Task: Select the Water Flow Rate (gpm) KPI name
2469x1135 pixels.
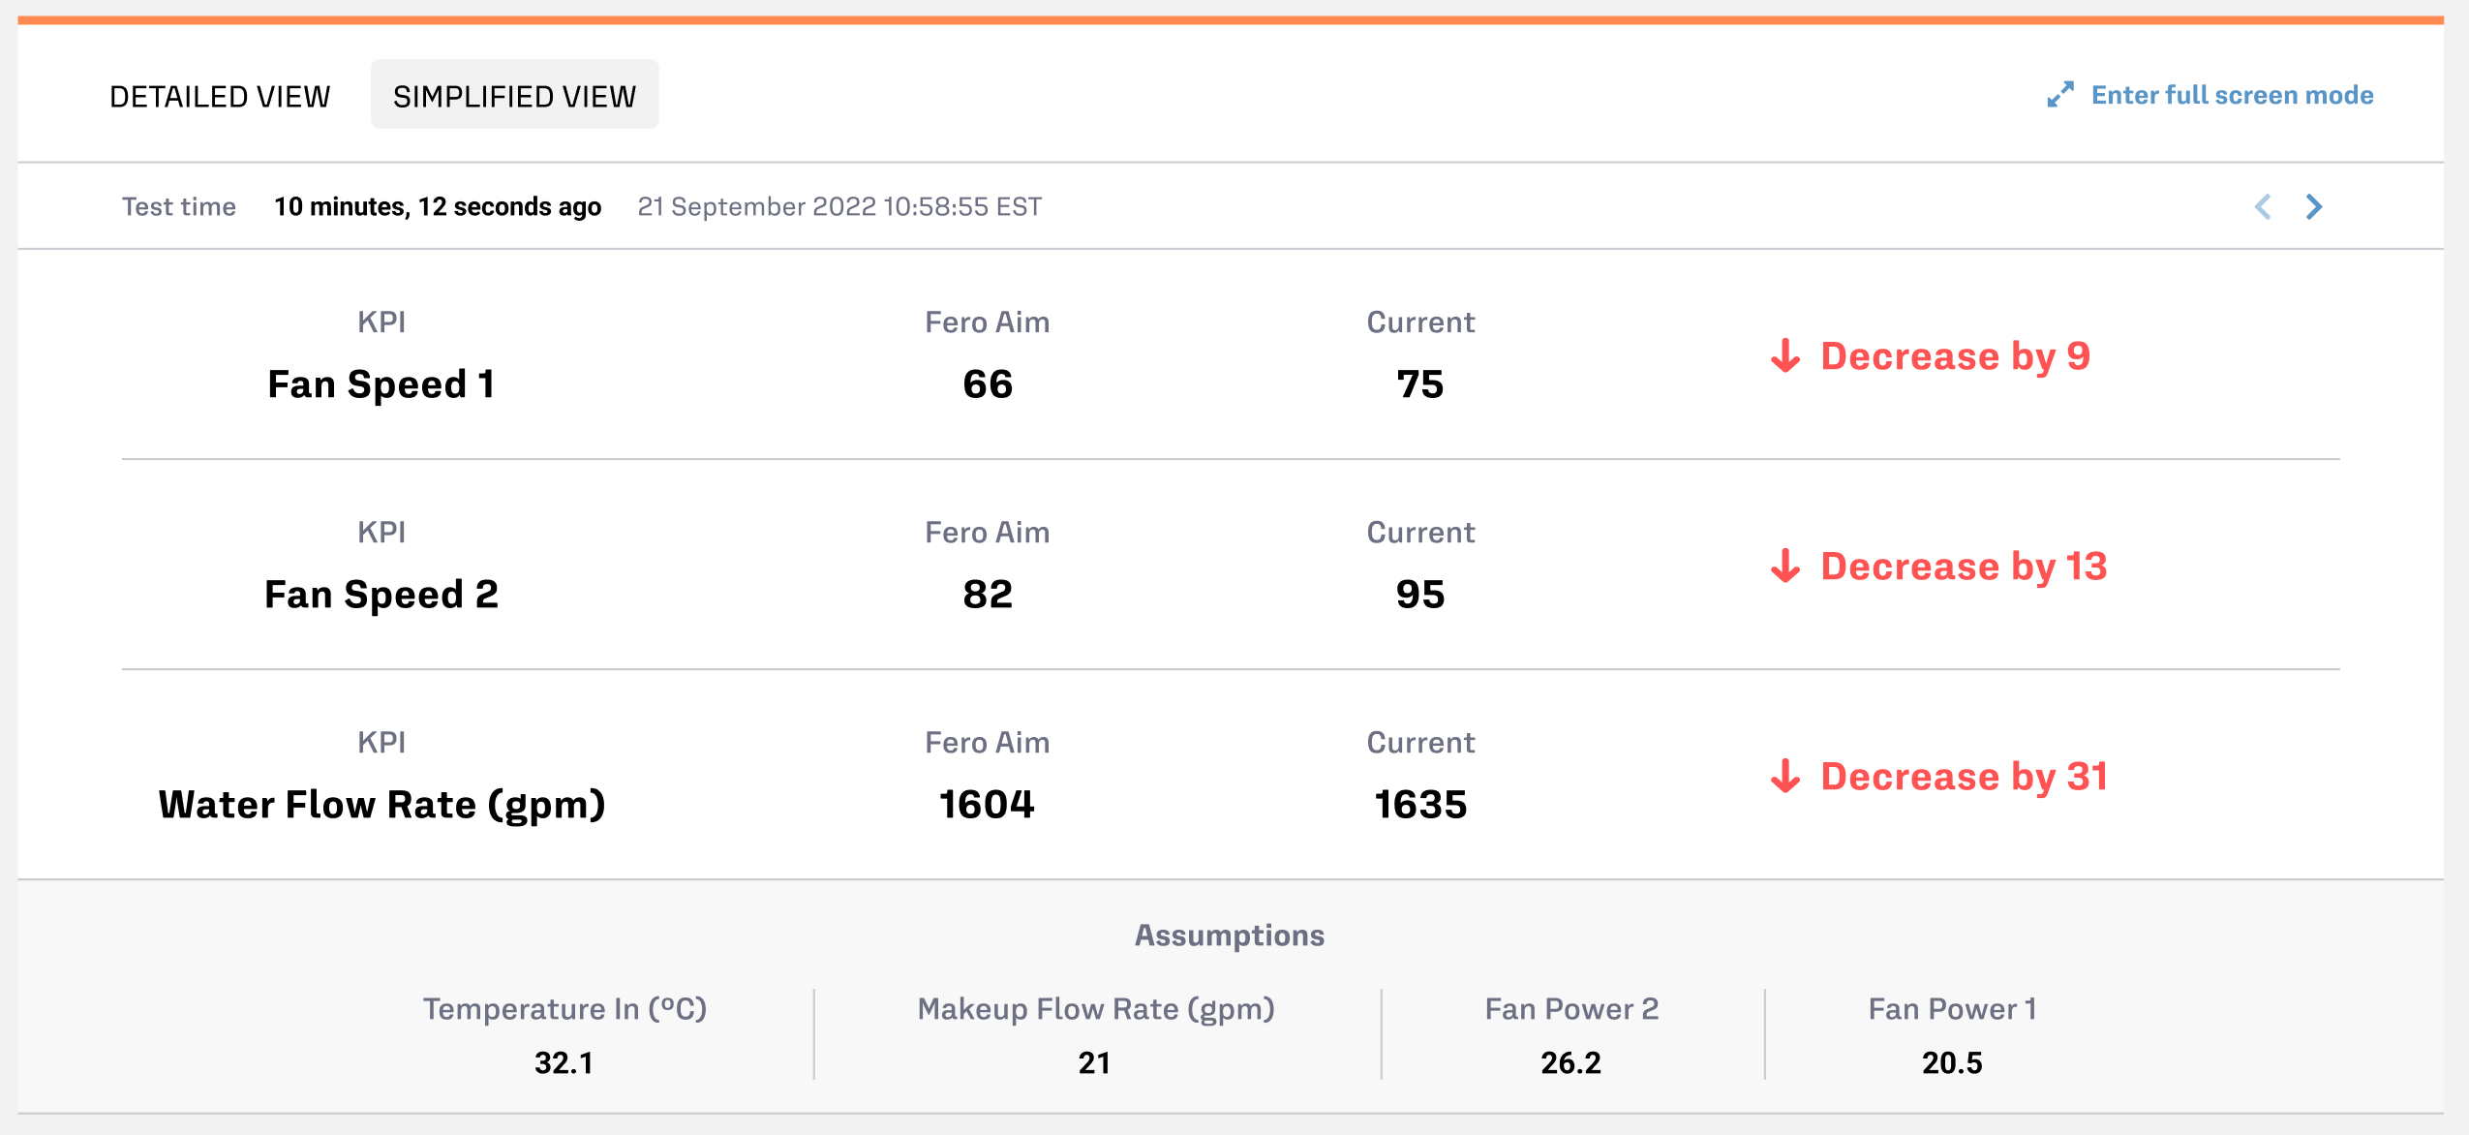Action: (381, 805)
